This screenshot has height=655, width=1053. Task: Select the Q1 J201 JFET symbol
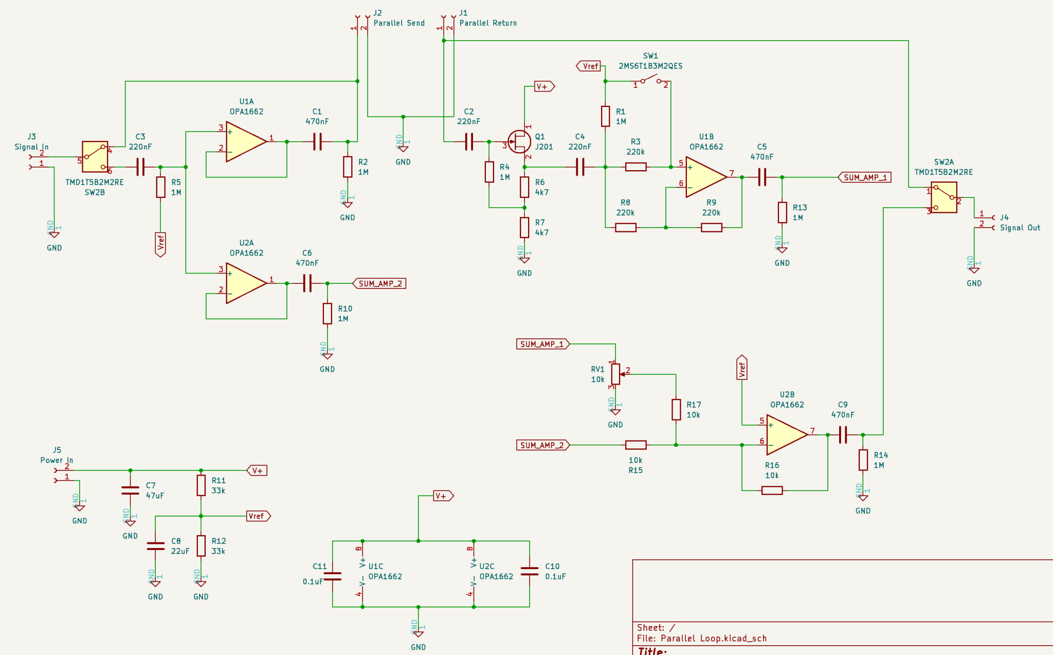point(520,141)
